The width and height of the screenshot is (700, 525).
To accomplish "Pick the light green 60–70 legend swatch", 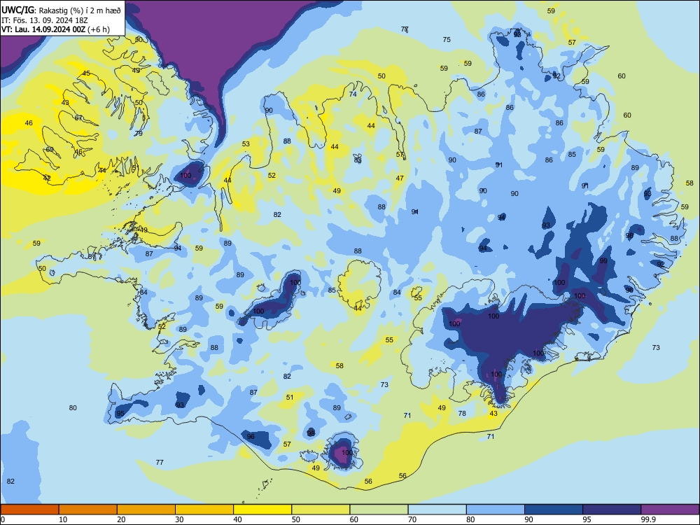I will 379,510.
